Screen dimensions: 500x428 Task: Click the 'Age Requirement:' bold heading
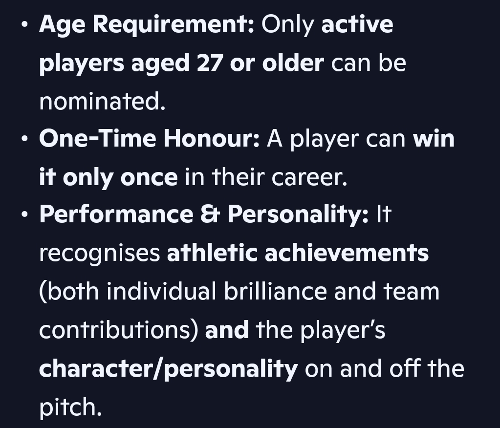click(146, 25)
